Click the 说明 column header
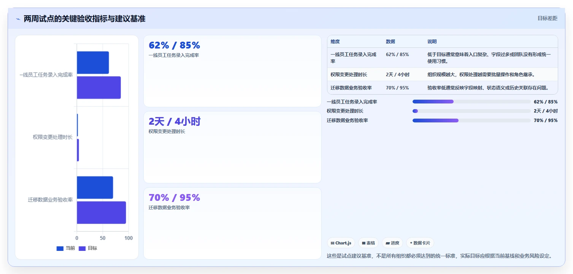 [432, 42]
